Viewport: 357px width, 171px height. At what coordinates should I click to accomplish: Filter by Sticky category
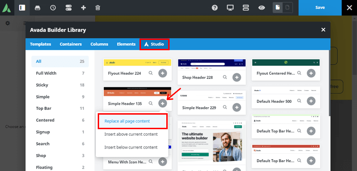click(60, 85)
